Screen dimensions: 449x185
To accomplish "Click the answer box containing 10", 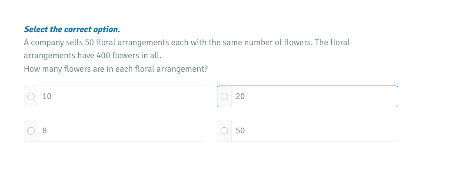I will [122, 96].
